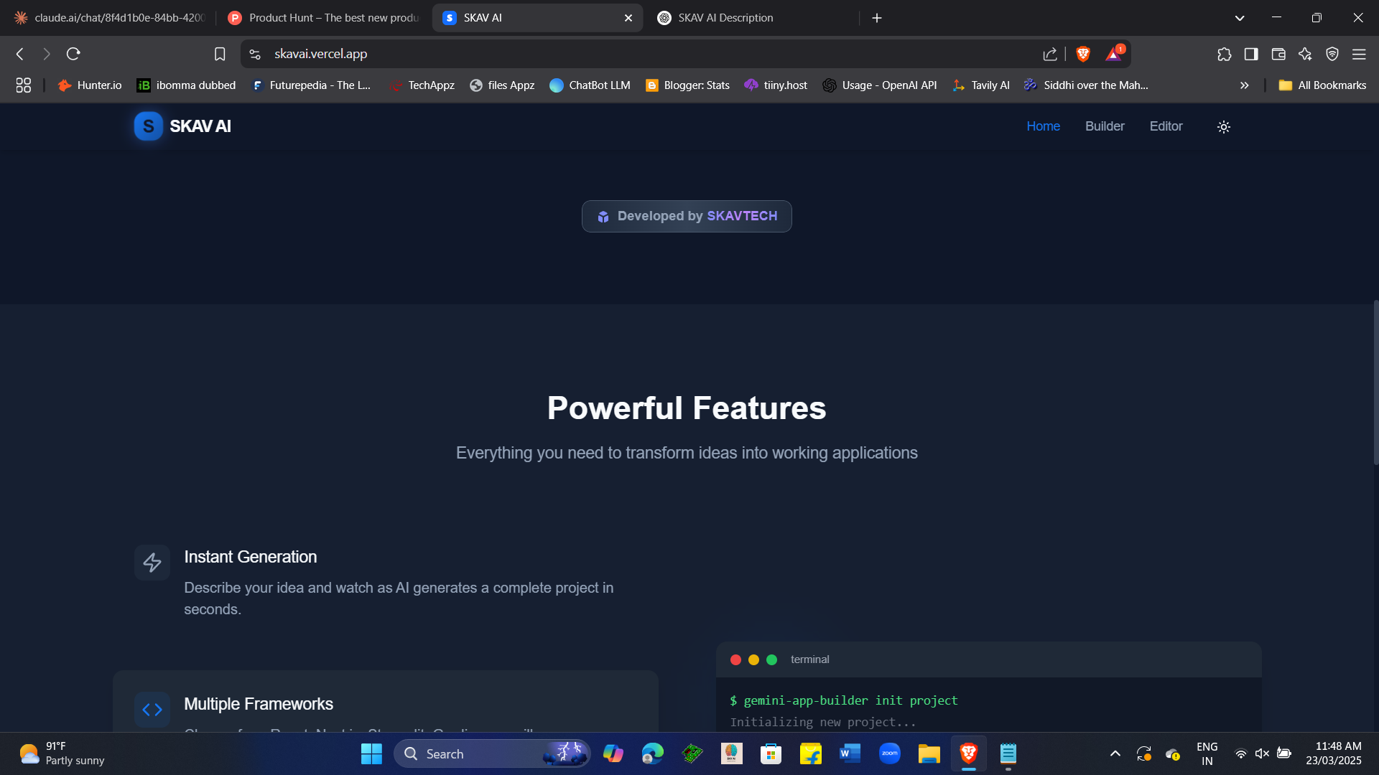The width and height of the screenshot is (1379, 775).
Task: Click the Developed by SKAVTECH badge
Action: coord(687,216)
